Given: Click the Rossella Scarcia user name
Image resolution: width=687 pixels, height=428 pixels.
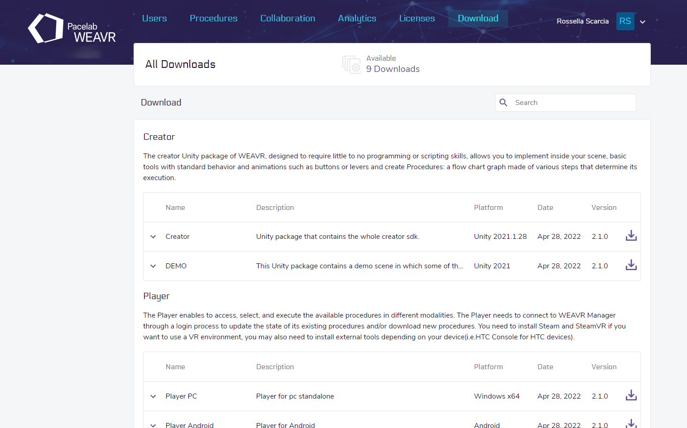Looking at the screenshot, I should point(582,21).
